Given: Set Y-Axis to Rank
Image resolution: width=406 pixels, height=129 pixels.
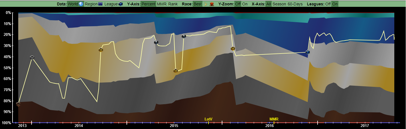Looking at the screenshot, I should (x=173, y=4).
